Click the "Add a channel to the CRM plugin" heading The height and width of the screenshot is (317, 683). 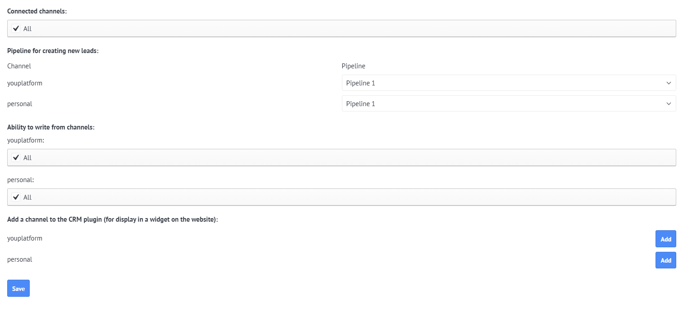[x=113, y=220]
